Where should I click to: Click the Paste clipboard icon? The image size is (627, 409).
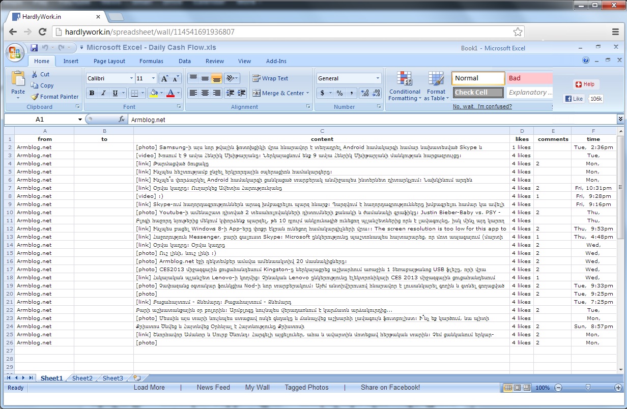(x=18, y=79)
